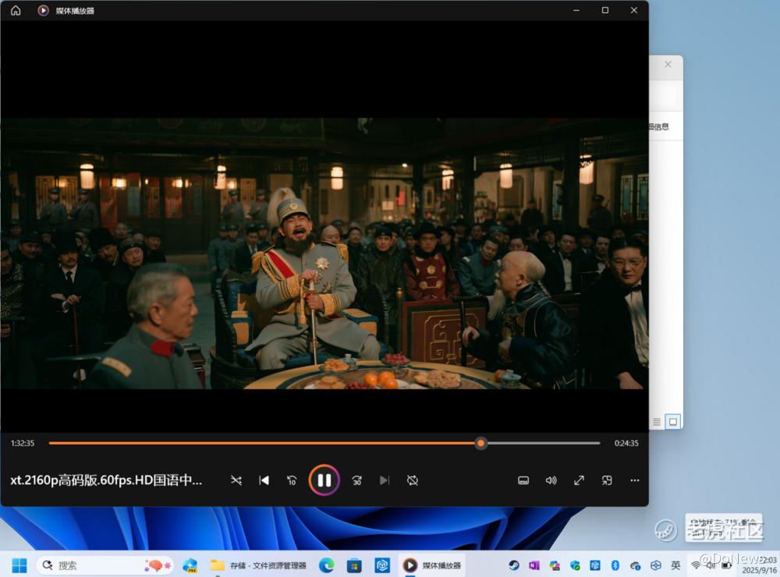Open the Steam tray icon
780x577 pixels.
coord(514,565)
